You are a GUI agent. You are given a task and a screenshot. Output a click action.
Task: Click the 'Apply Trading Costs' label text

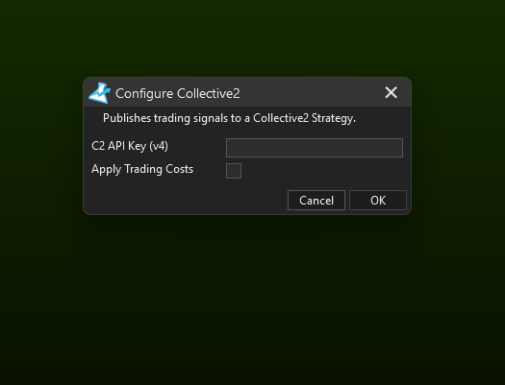click(142, 169)
